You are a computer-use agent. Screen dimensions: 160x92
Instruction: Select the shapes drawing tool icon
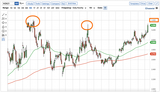click(3, 23)
